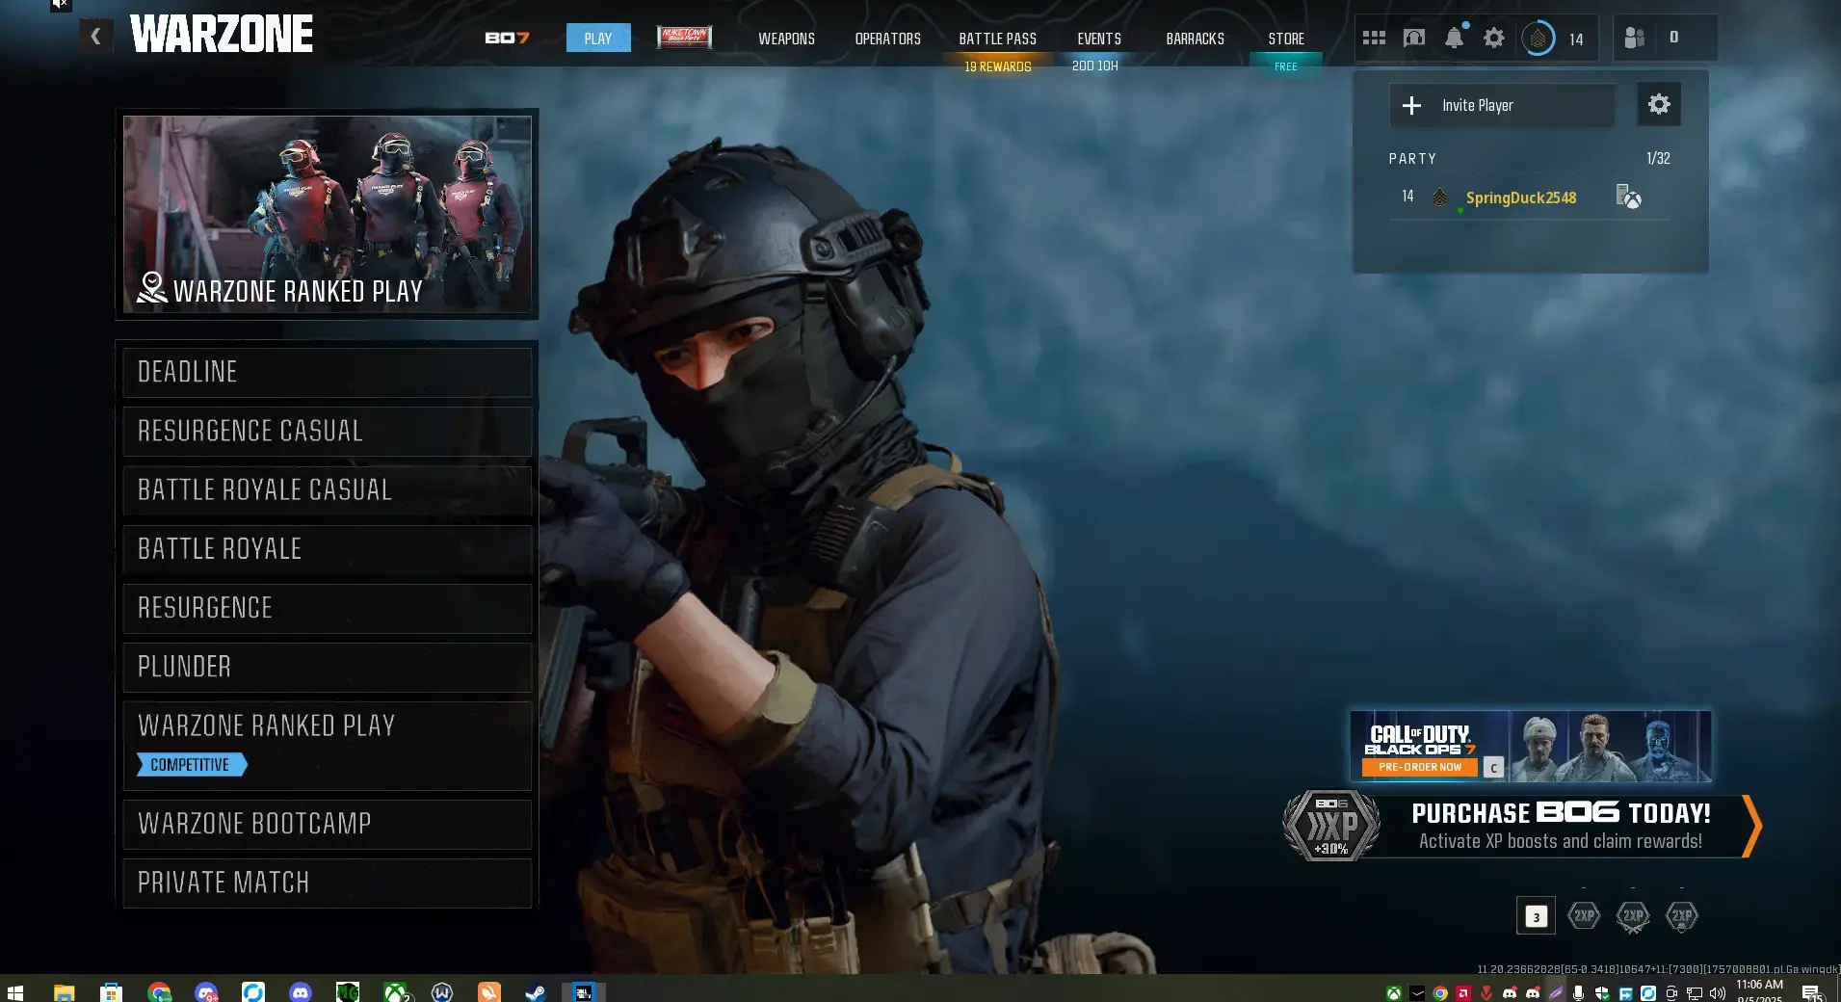The width and height of the screenshot is (1841, 1002).
Task: Open File Explorer from taskbar
Action: pos(64,992)
